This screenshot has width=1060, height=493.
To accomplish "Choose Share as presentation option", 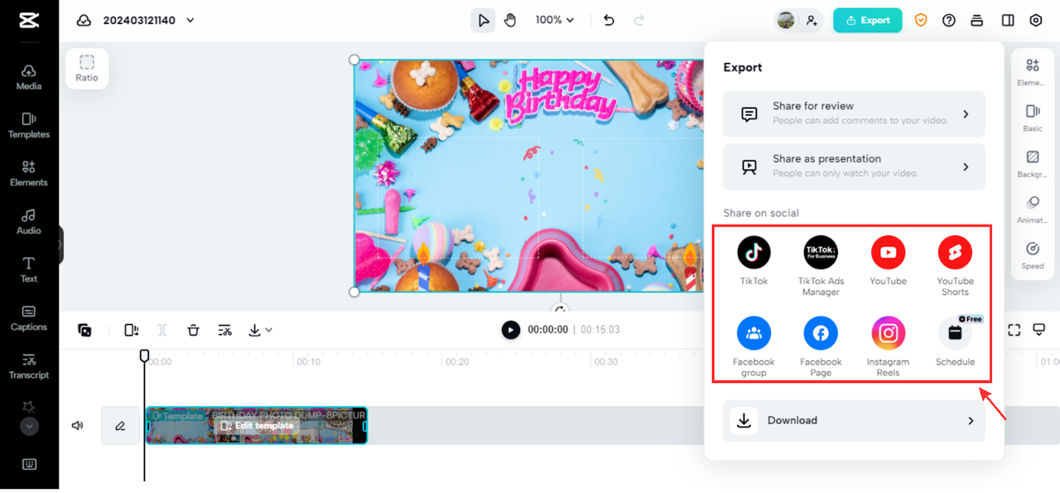I will point(854,167).
